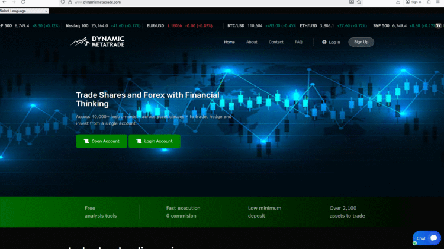This screenshot has width=444, height=249.
Task: Go to the Home menu item
Action: coord(229,42)
